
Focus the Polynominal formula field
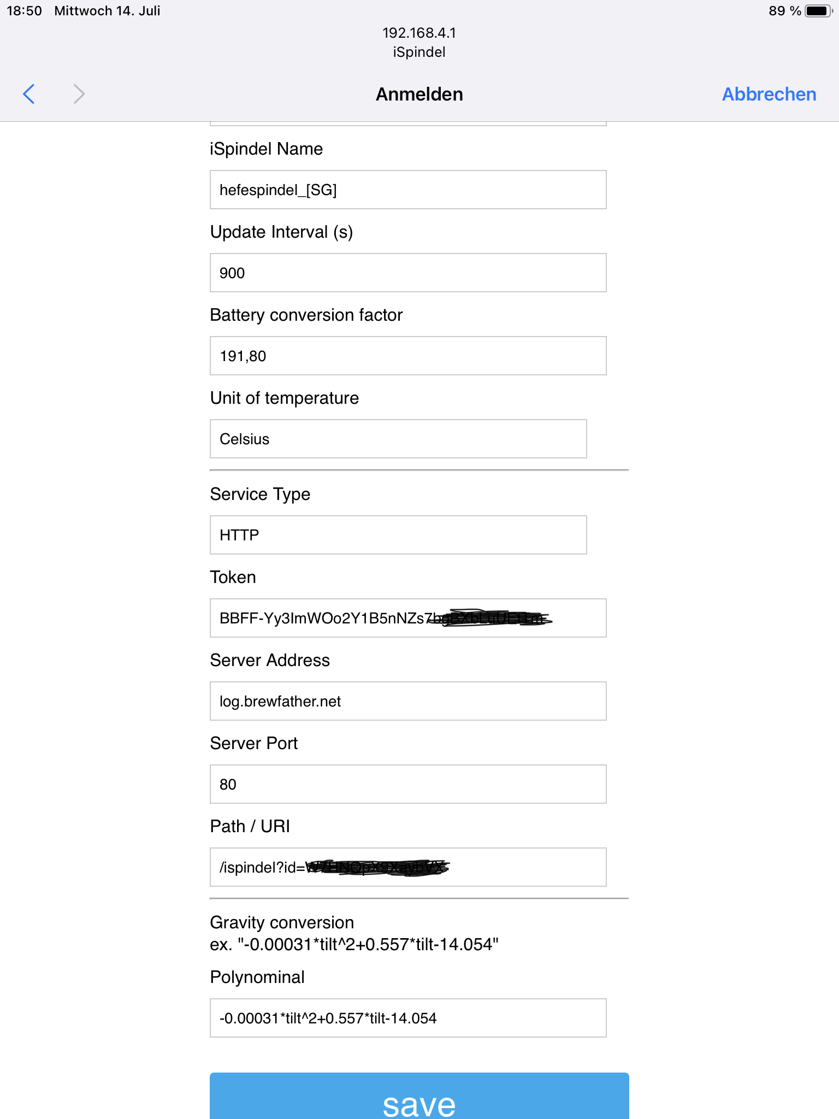[x=408, y=1018]
